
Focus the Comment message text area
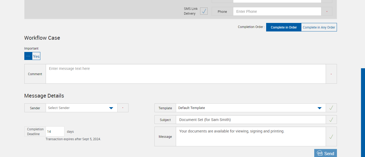point(186,74)
